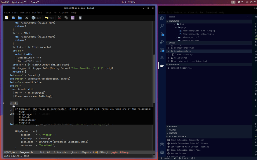Open Extensions view in VS Code activity bar
Screen dimensions: 257x160
pos(162,50)
